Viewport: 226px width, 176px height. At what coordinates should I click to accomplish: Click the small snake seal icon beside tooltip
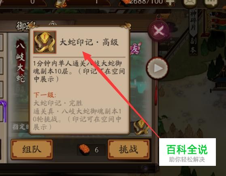pos(141,127)
